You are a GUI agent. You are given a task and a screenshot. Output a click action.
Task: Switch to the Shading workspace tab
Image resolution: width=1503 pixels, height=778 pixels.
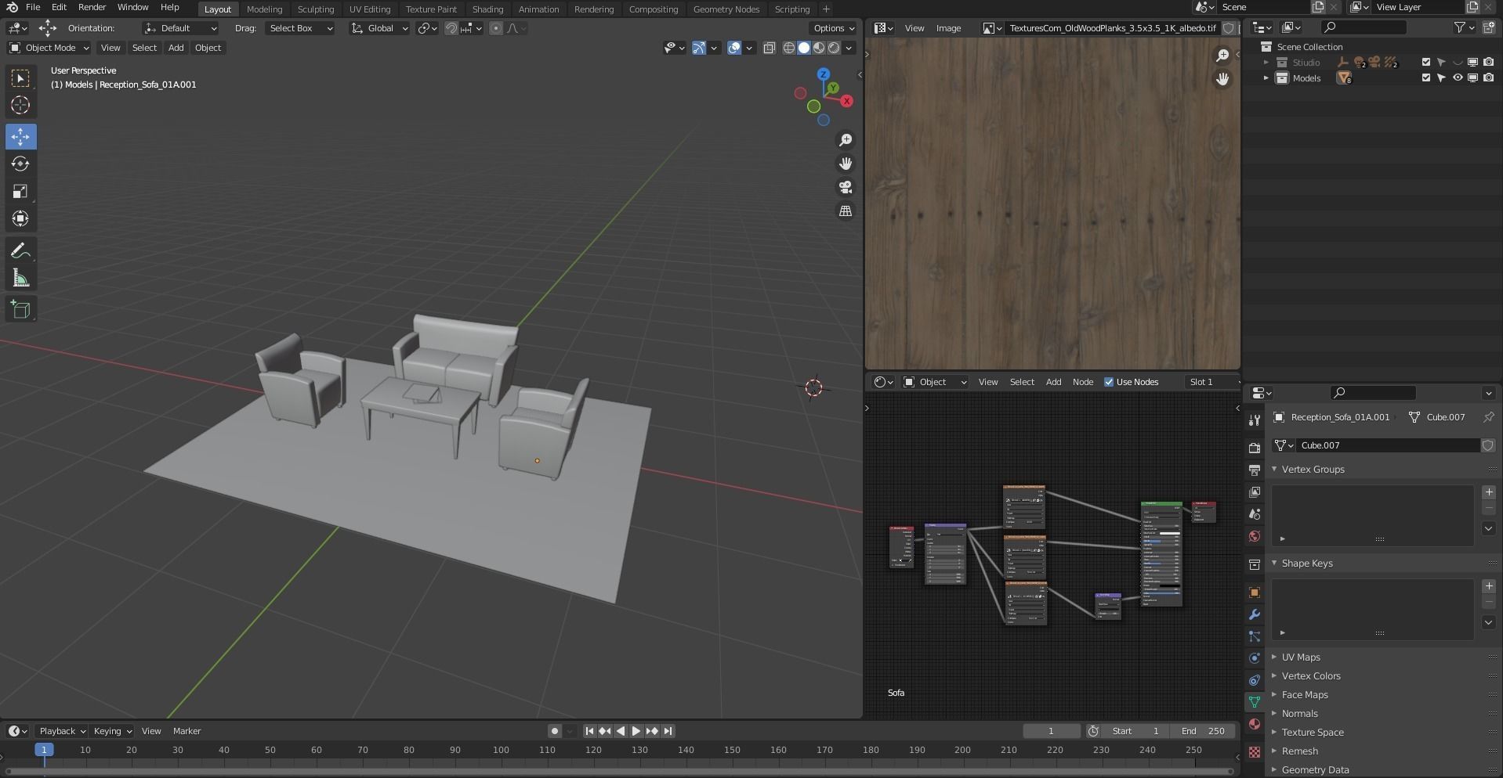pos(487,9)
